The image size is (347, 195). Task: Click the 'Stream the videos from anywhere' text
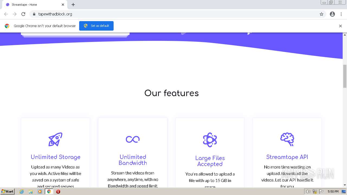(x=133, y=179)
